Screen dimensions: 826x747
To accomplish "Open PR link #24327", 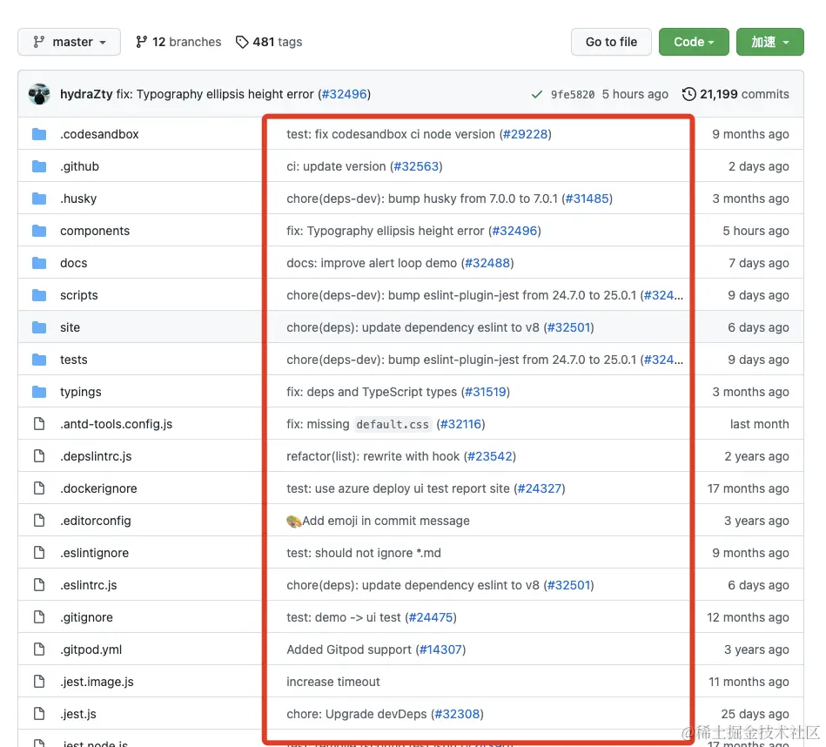I will (x=540, y=488).
